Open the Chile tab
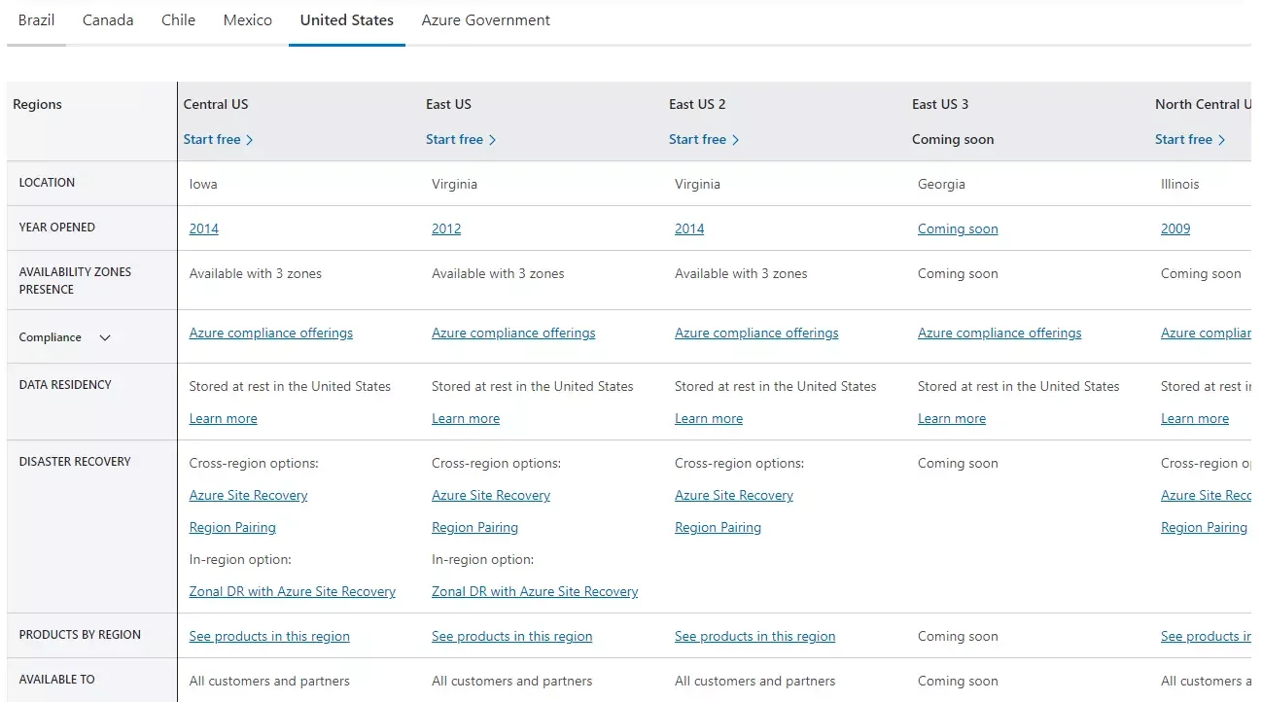This screenshot has height=702, width=1262. pos(178,20)
